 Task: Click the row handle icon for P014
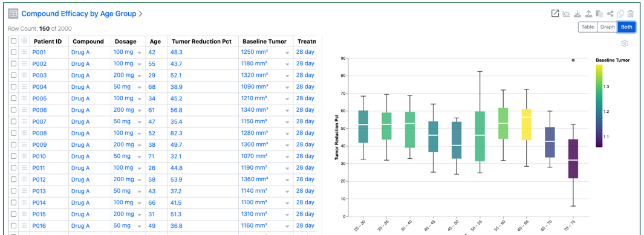[x=24, y=202]
